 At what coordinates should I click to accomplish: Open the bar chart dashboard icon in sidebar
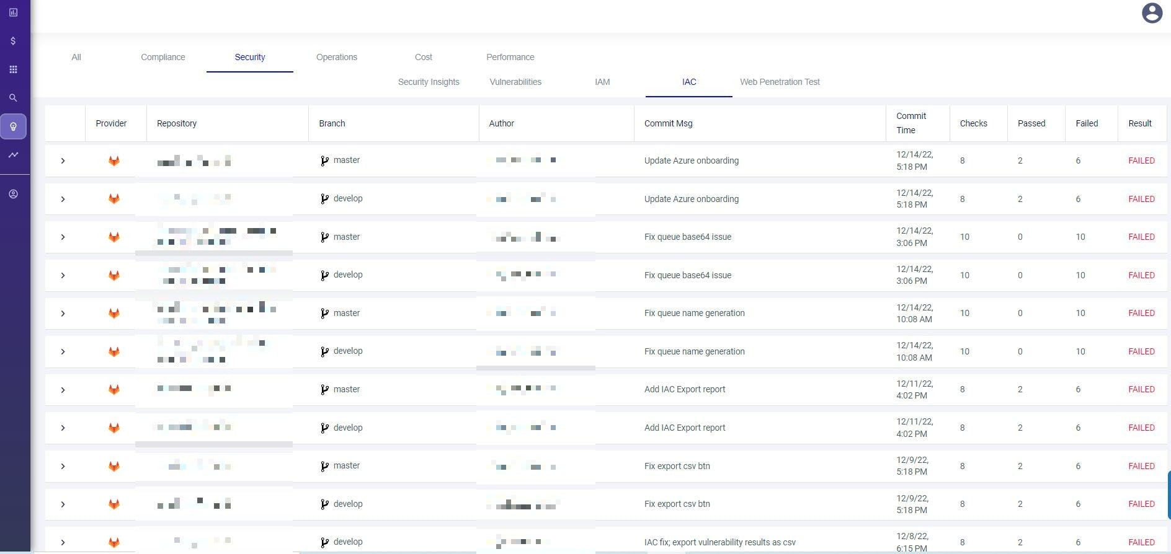(13, 12)
